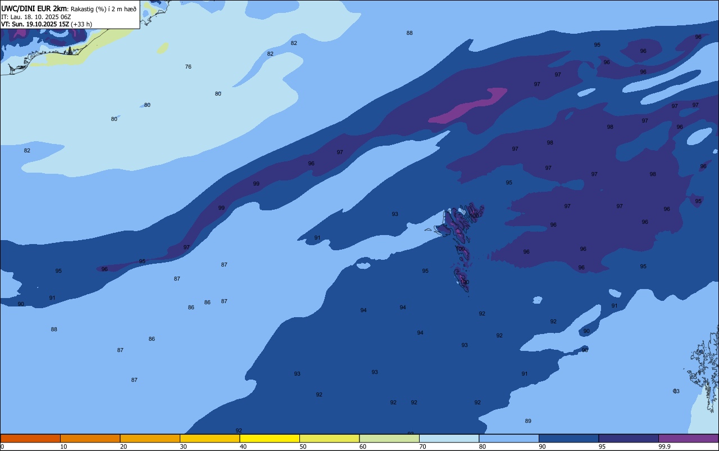
Task: Click the bright yellow 40–50 legend swatch
Action: click(x=270, y=438)
